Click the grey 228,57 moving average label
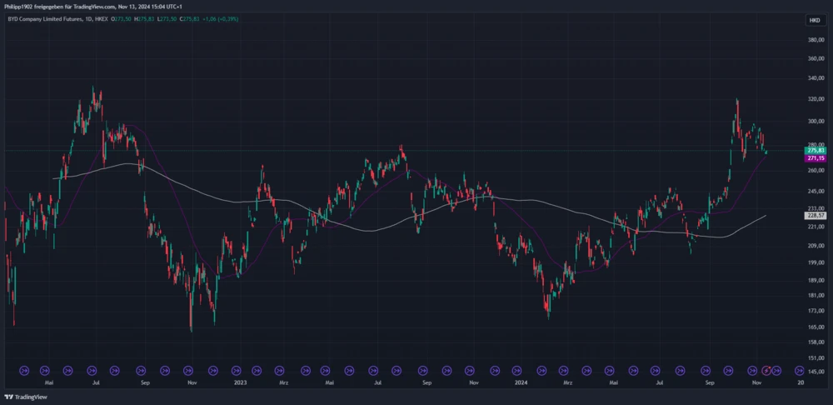Screen dimensions: 833x405 click(816, 215)
